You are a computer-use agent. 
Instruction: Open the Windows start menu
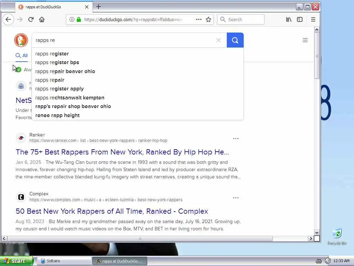click(17, 261)
